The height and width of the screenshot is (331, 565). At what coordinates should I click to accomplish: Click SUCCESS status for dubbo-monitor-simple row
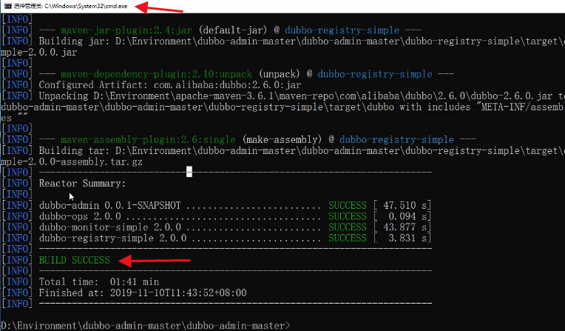348,227
